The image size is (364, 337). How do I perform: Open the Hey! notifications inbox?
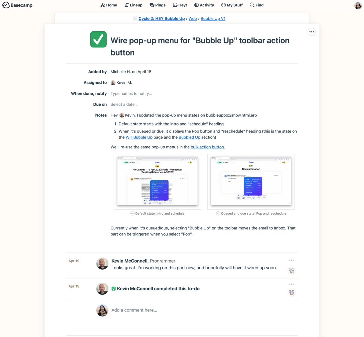(x=180, y=5)
